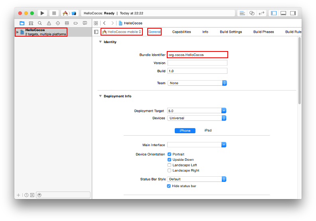Toggle the utilities panel visibility

(x=293, y=13)
